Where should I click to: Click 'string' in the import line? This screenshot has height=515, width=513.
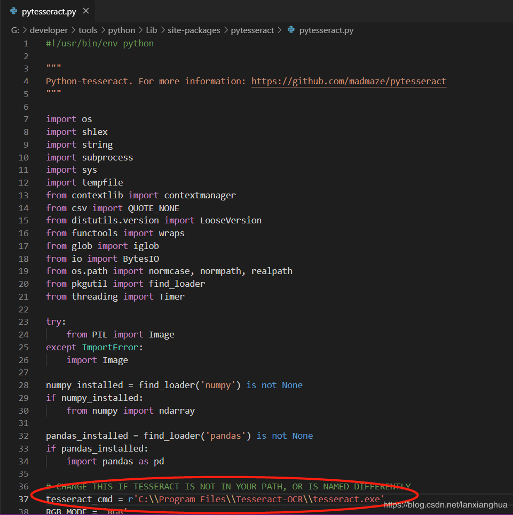tap(97, 145)
